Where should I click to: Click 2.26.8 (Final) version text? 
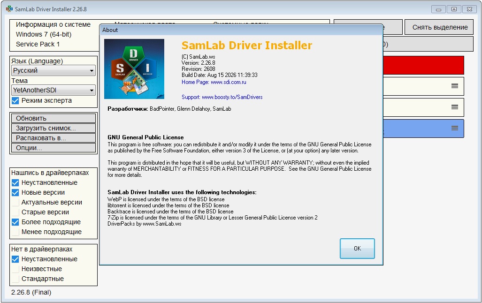pyautogui.click(x=31, y=292)
